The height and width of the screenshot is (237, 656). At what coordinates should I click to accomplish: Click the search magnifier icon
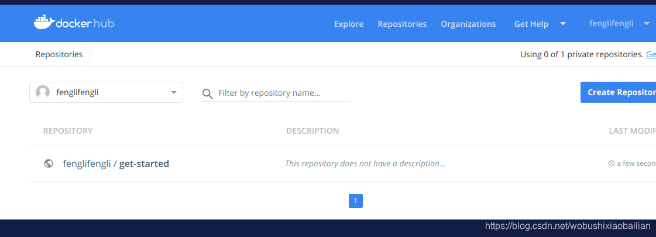(x=207, y=93)
